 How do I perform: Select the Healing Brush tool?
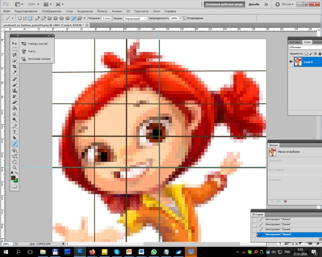coord(14,79)
